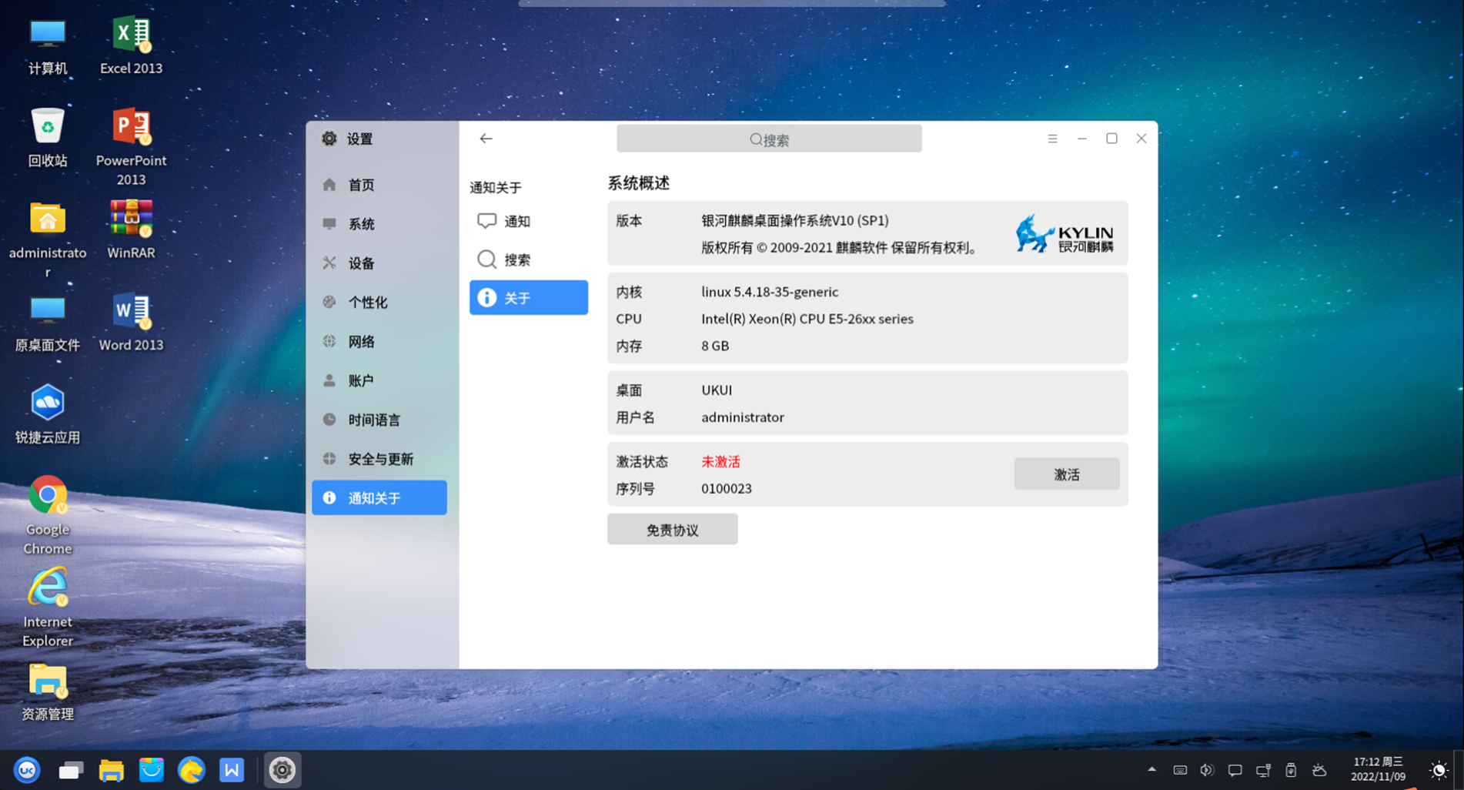Viewport: 1464px width, 790px height.
Task: Click the 系统概述 heading
Action: pos(639,183)
